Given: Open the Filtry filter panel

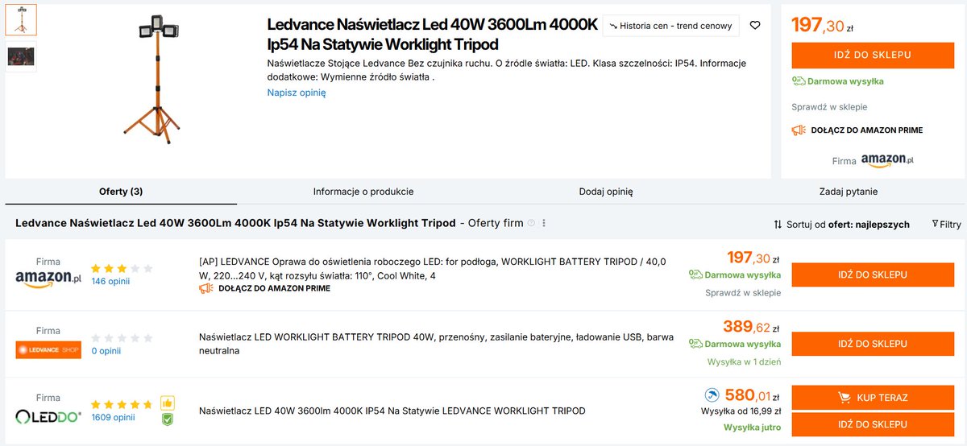Looking at the screenshot, I should [946, 225].
